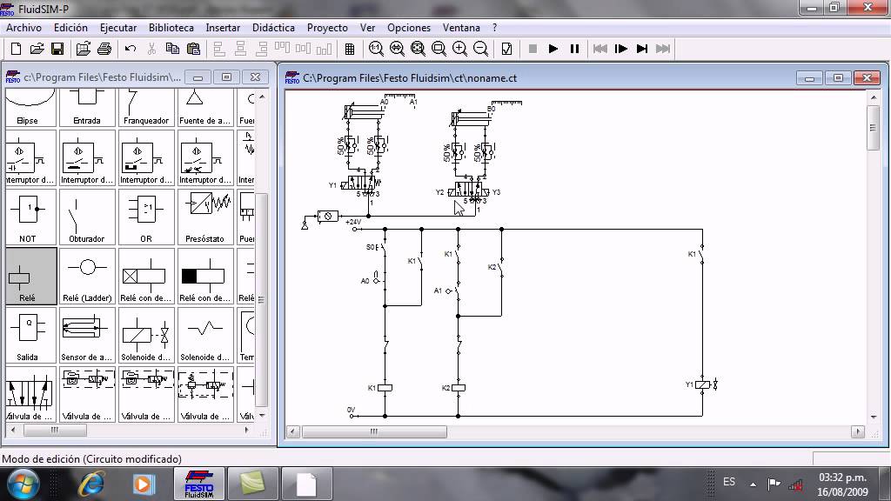Open the Opciones menu
The height and width of the screenshot is (501, 891).
(x=409, y=27)
